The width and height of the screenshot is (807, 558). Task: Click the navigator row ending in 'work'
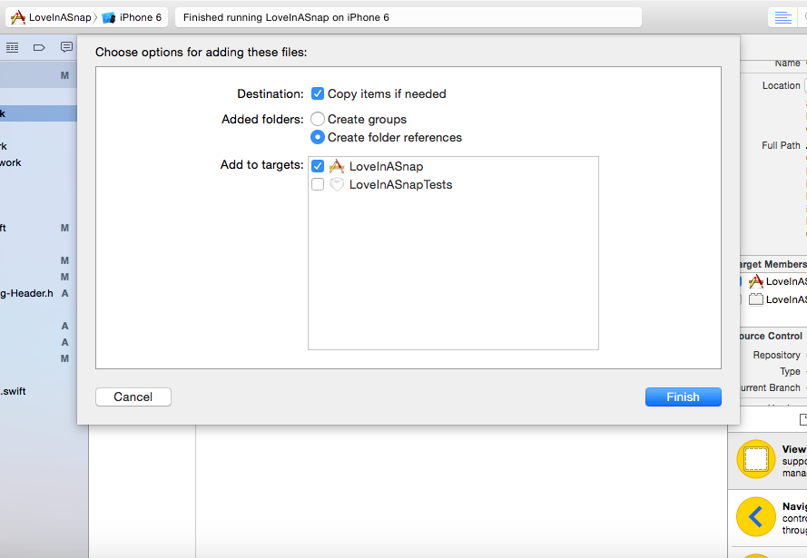click(38, 162)
